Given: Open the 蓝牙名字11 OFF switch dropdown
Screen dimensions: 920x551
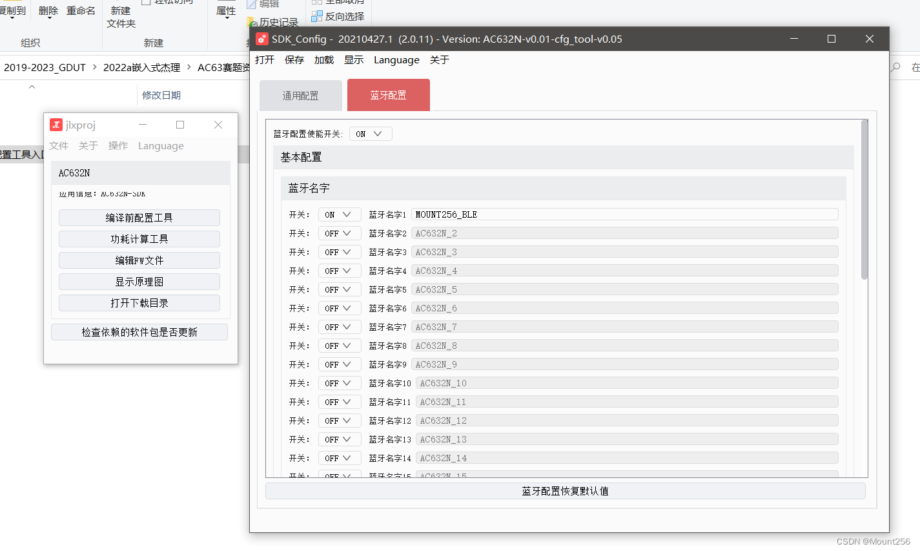Looking at the screenshot, I should (340, 402).
